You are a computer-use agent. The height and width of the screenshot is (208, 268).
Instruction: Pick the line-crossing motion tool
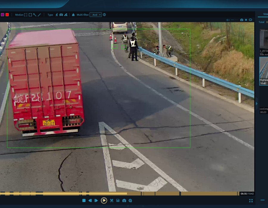39,15
